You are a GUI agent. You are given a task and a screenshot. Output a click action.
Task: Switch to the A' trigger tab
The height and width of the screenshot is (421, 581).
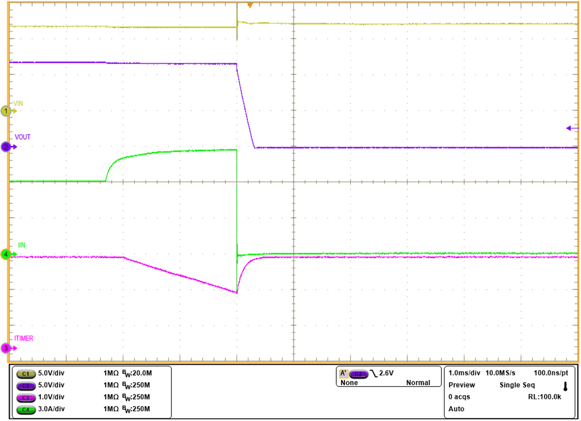344,373
